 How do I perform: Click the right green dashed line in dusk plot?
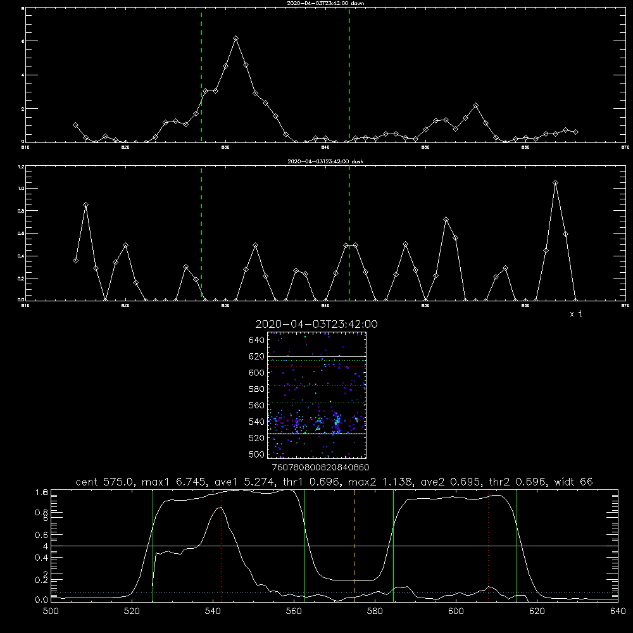pyautogui.click(x=349, y=234)
